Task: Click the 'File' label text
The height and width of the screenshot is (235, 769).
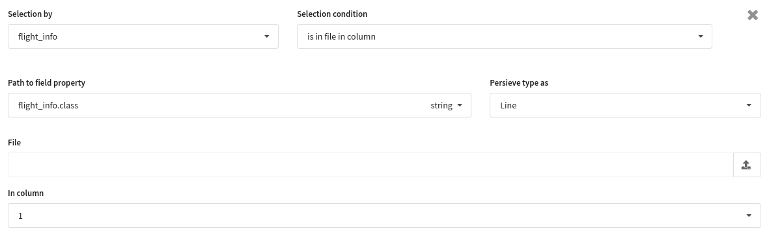Action: (x=14, y=142)
